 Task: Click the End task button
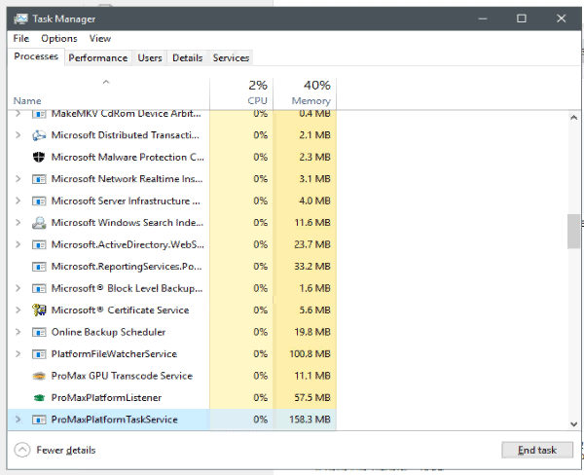537,450
